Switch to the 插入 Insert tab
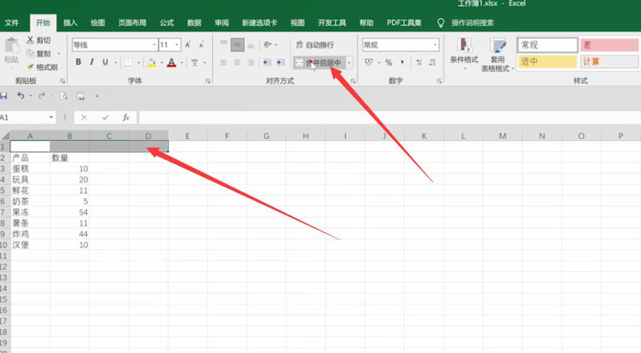Viewport: 641px width, 353px height. tap(70, 23)
